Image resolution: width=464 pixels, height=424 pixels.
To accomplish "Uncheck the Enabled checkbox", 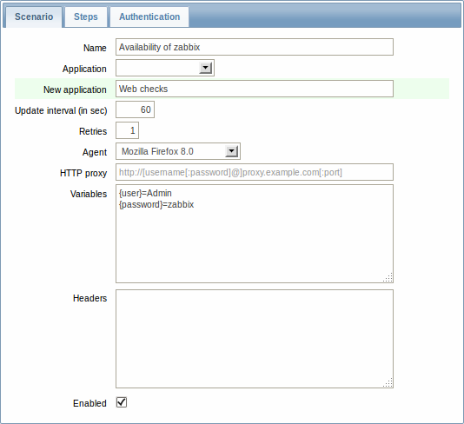I will 122,402.
